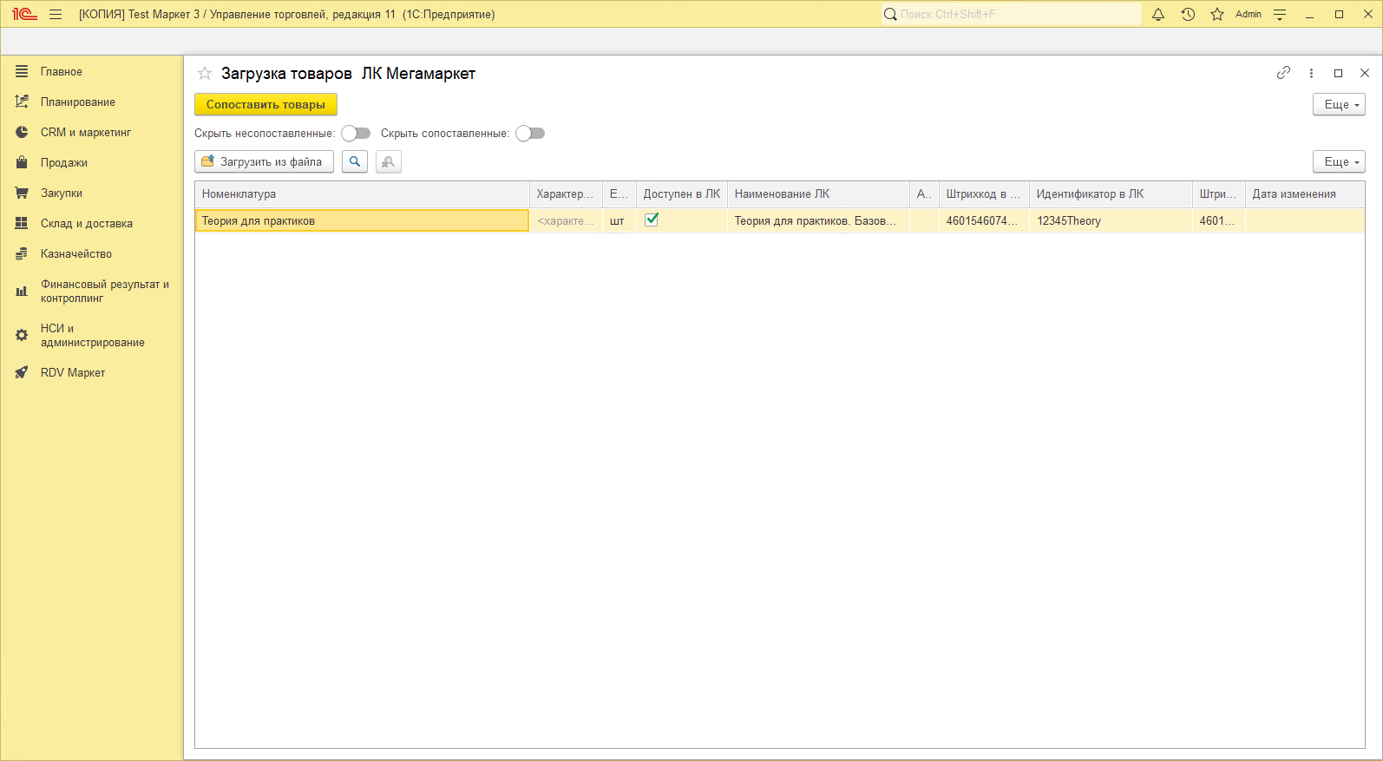The height and width of the screenshot is (761, 1383).
Task: Click the magnifier search button
Action: point(355,161)
